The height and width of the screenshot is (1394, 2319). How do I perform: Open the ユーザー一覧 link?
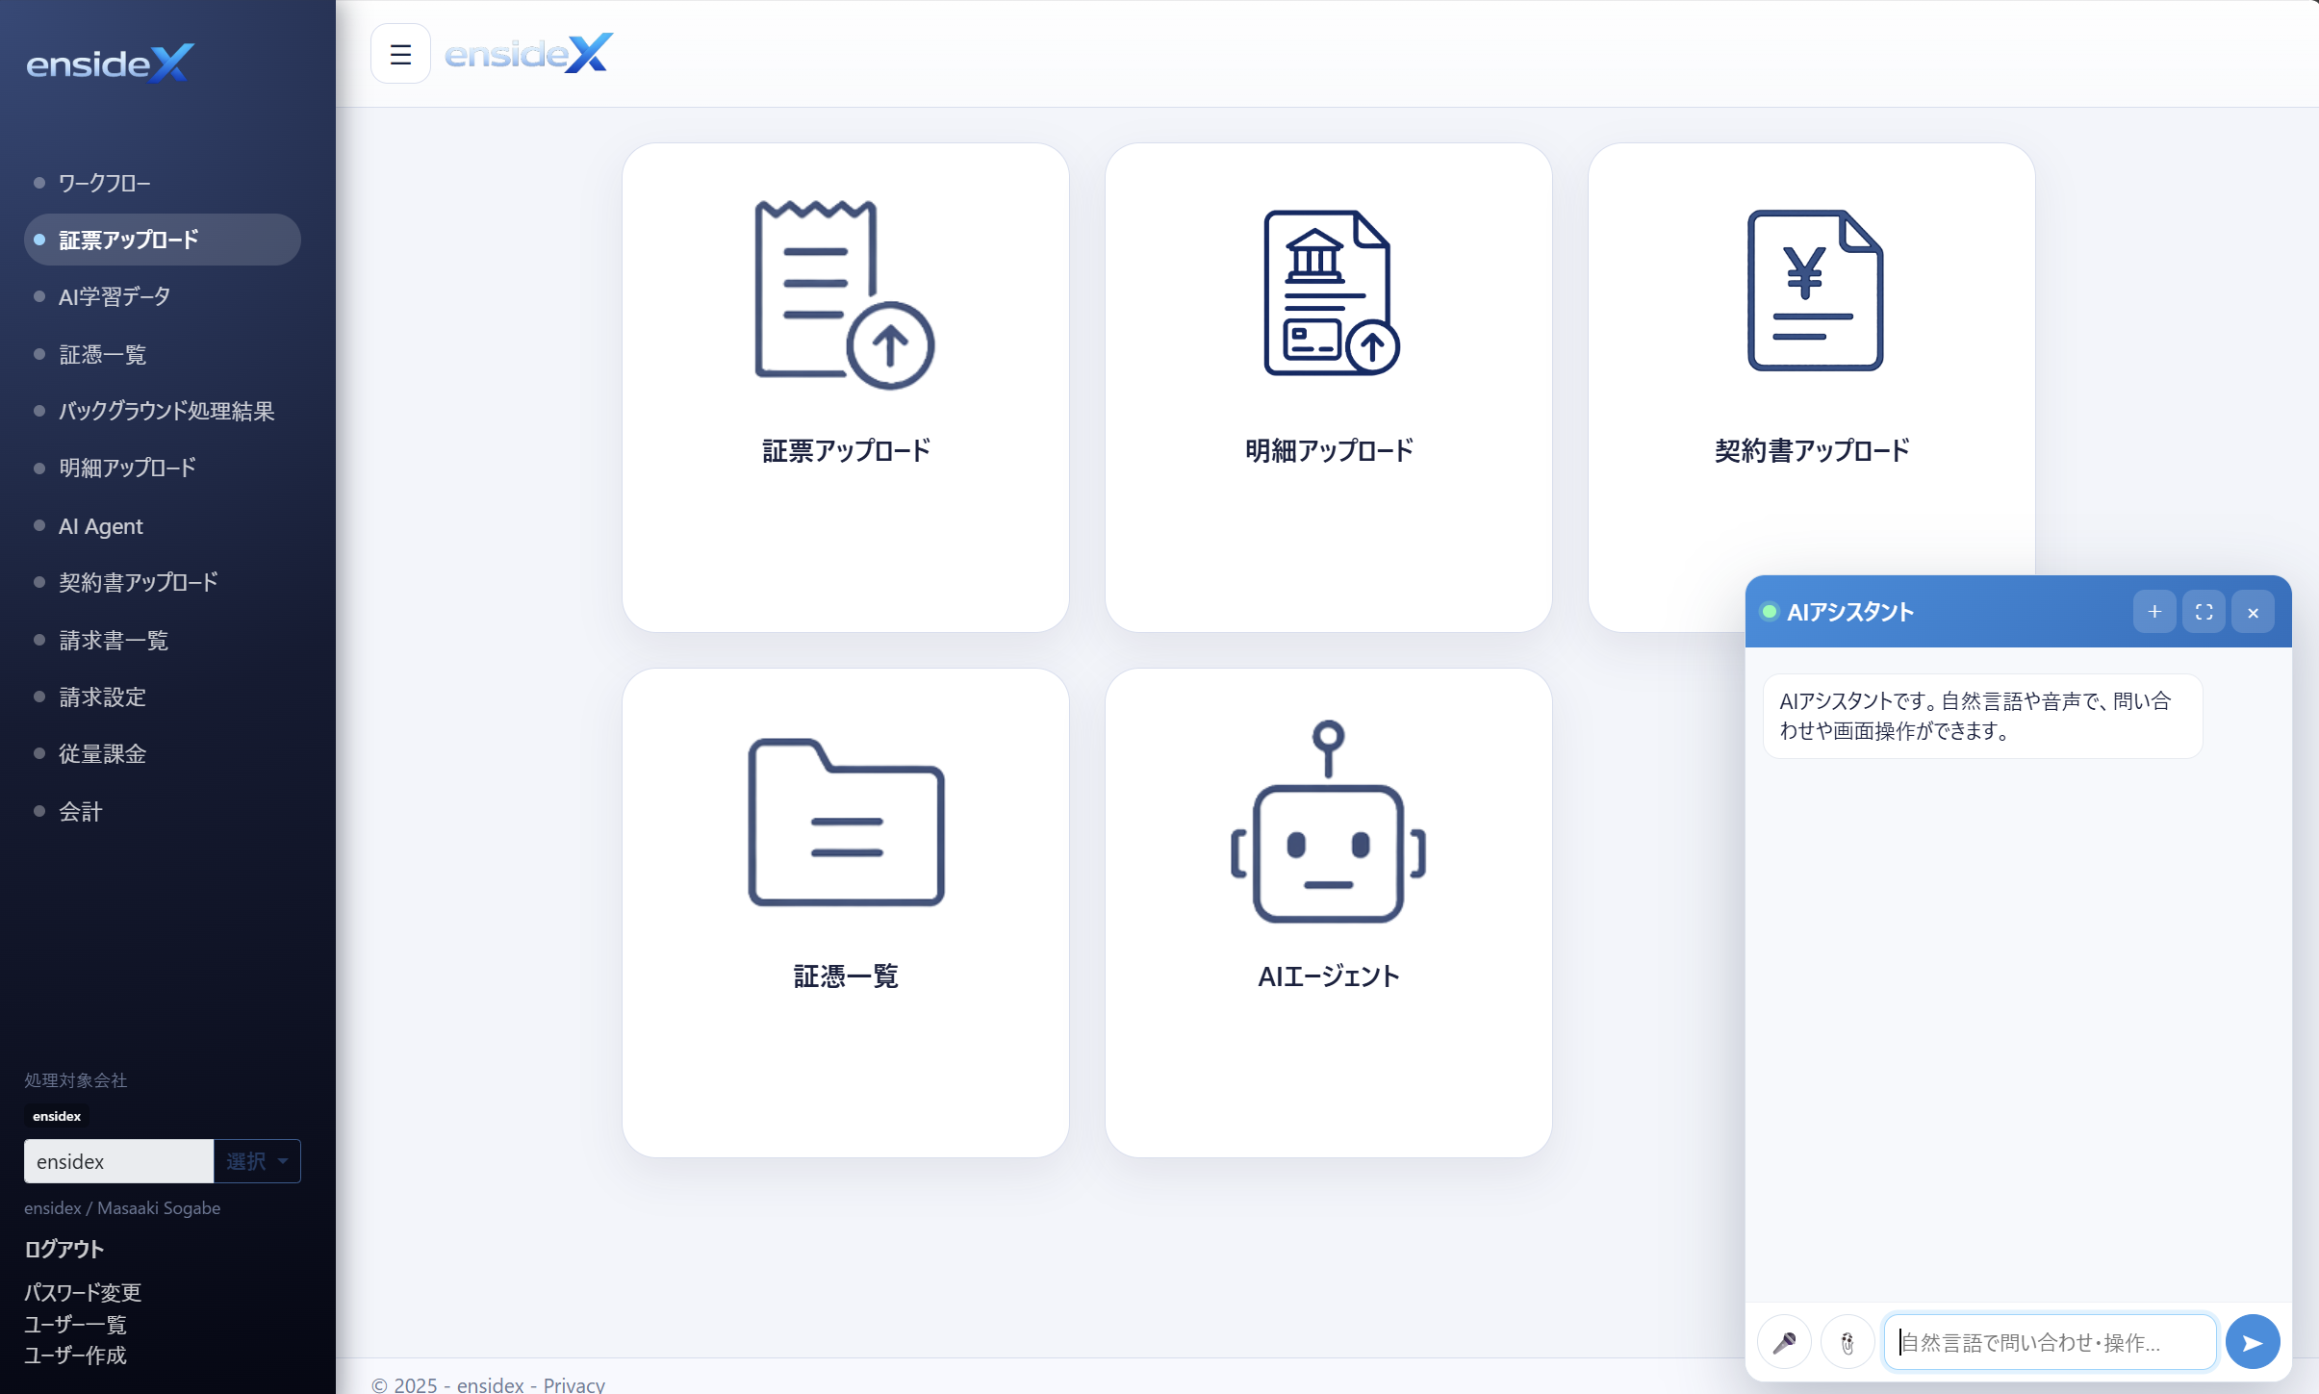click(75, 1324)
